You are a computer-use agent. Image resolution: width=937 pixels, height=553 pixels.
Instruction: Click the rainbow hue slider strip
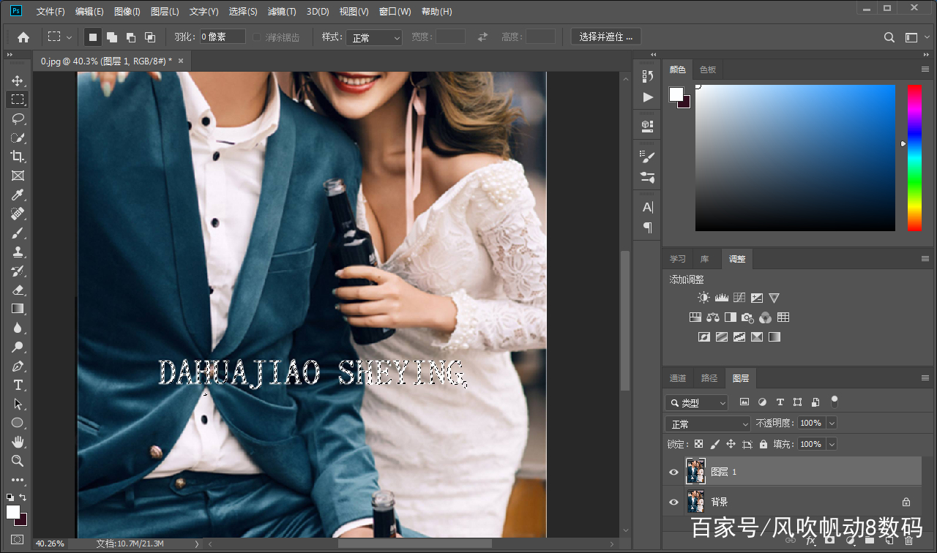[x=914, y=157]
